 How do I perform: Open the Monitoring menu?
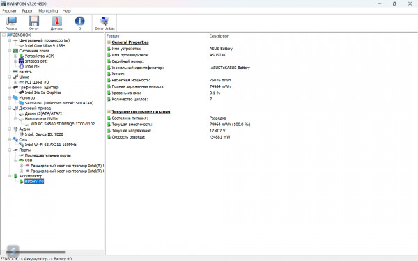coord(48,11)
